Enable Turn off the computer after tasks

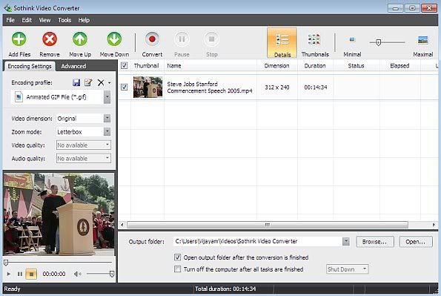pyautogui.click(x=177, y=269)
